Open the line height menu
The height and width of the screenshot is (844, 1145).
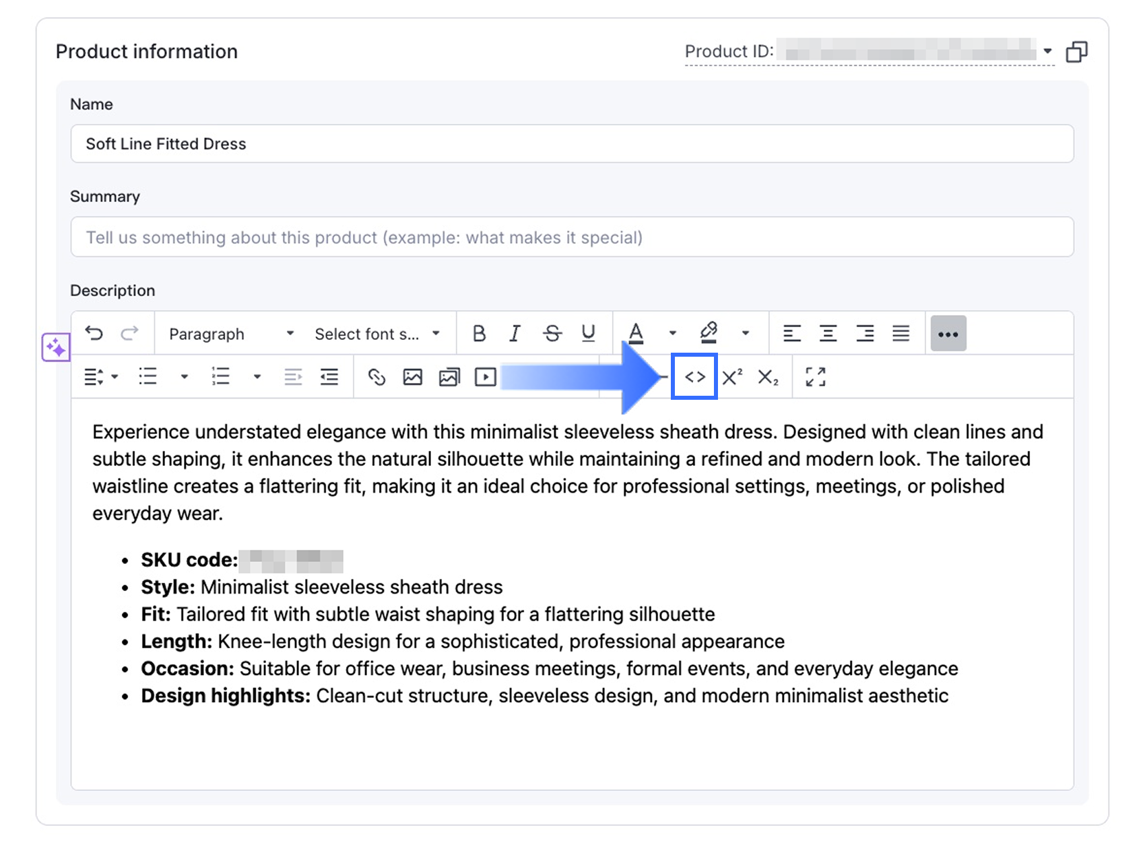coord(101,377)
